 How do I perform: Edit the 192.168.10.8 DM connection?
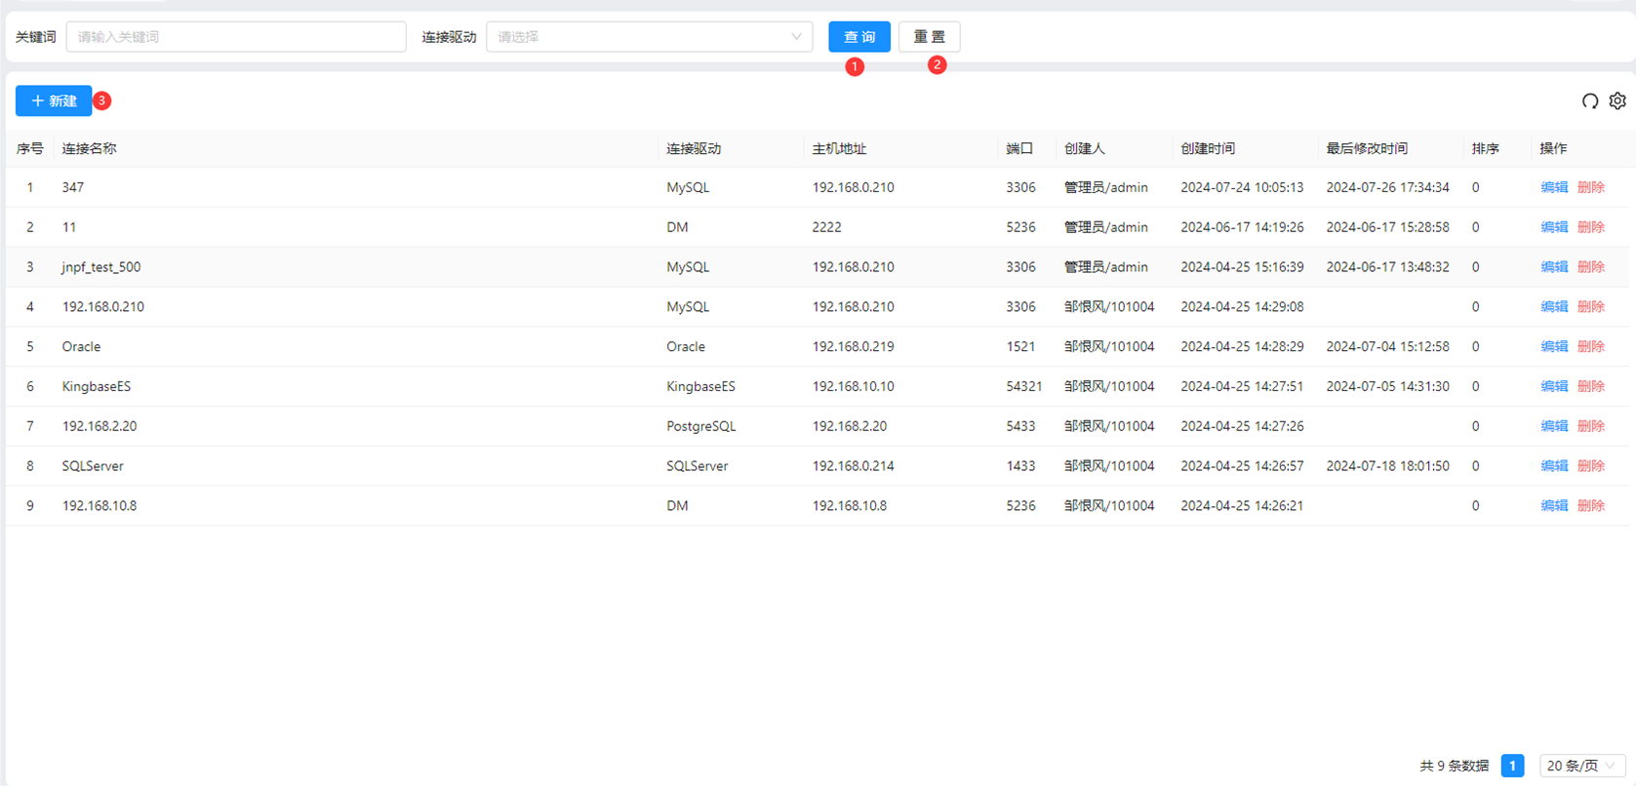tap(1553, 506)
